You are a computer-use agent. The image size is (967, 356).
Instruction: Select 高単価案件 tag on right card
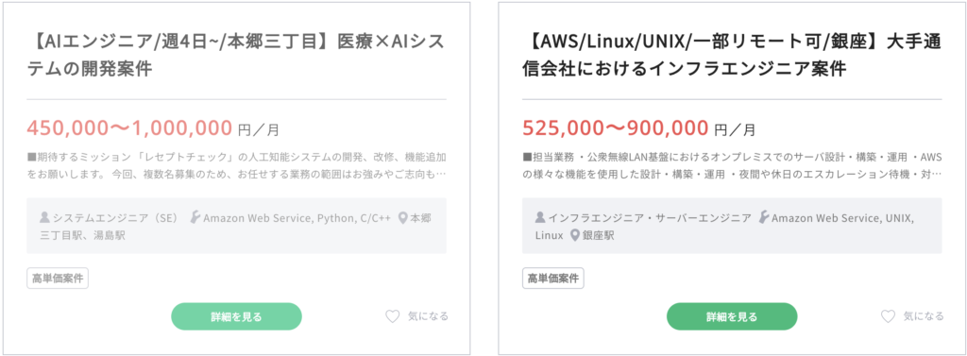(x=553, y=279)
